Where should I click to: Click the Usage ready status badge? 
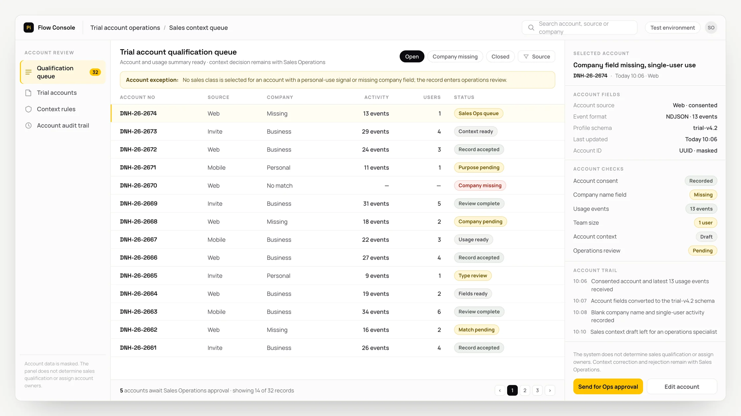point(473,240)
